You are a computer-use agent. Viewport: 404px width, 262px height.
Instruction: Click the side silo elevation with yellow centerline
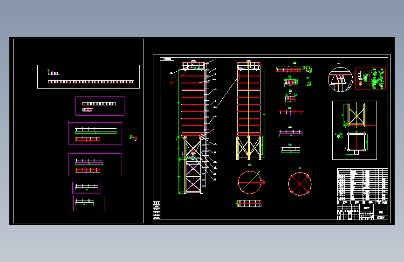(250, 110)
